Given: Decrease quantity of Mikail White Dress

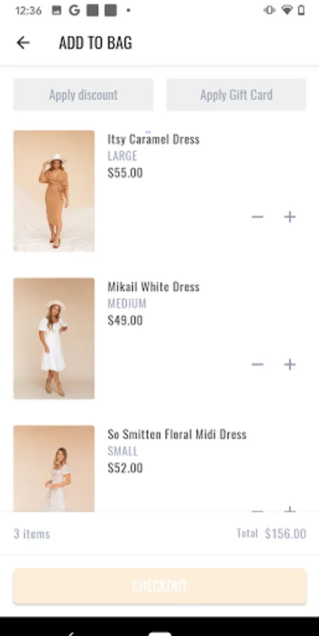Looking at the screenshot, I should (258, 365).
